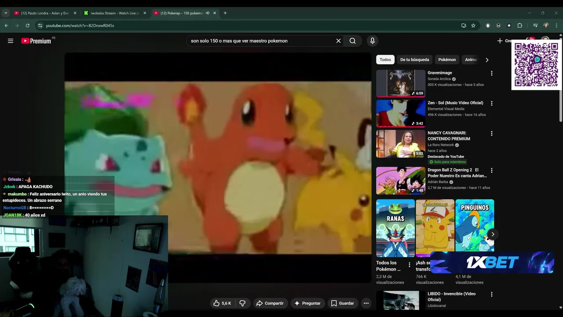This screenshot has height=317, width=563.
Task: Click the address bar URL
Action: click(80, 26)
